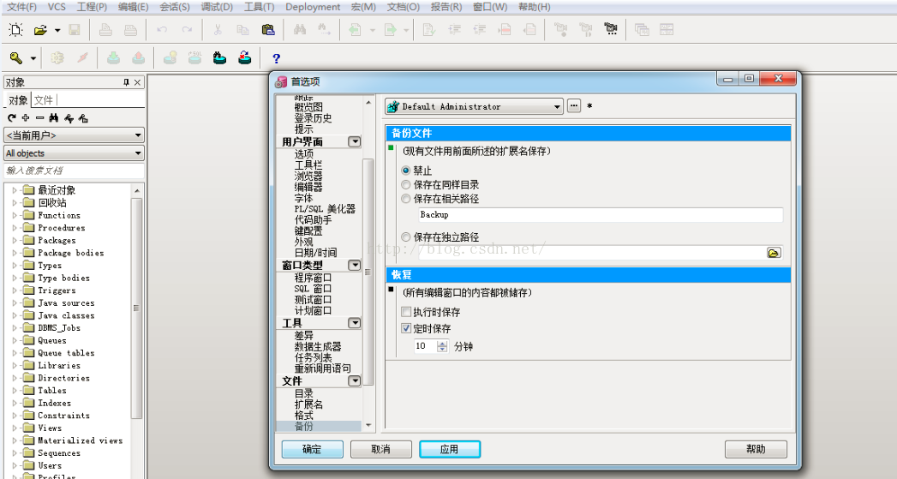
Task: Select the 保存在同样目录 radio option
Action: click(x=406, y=185)
